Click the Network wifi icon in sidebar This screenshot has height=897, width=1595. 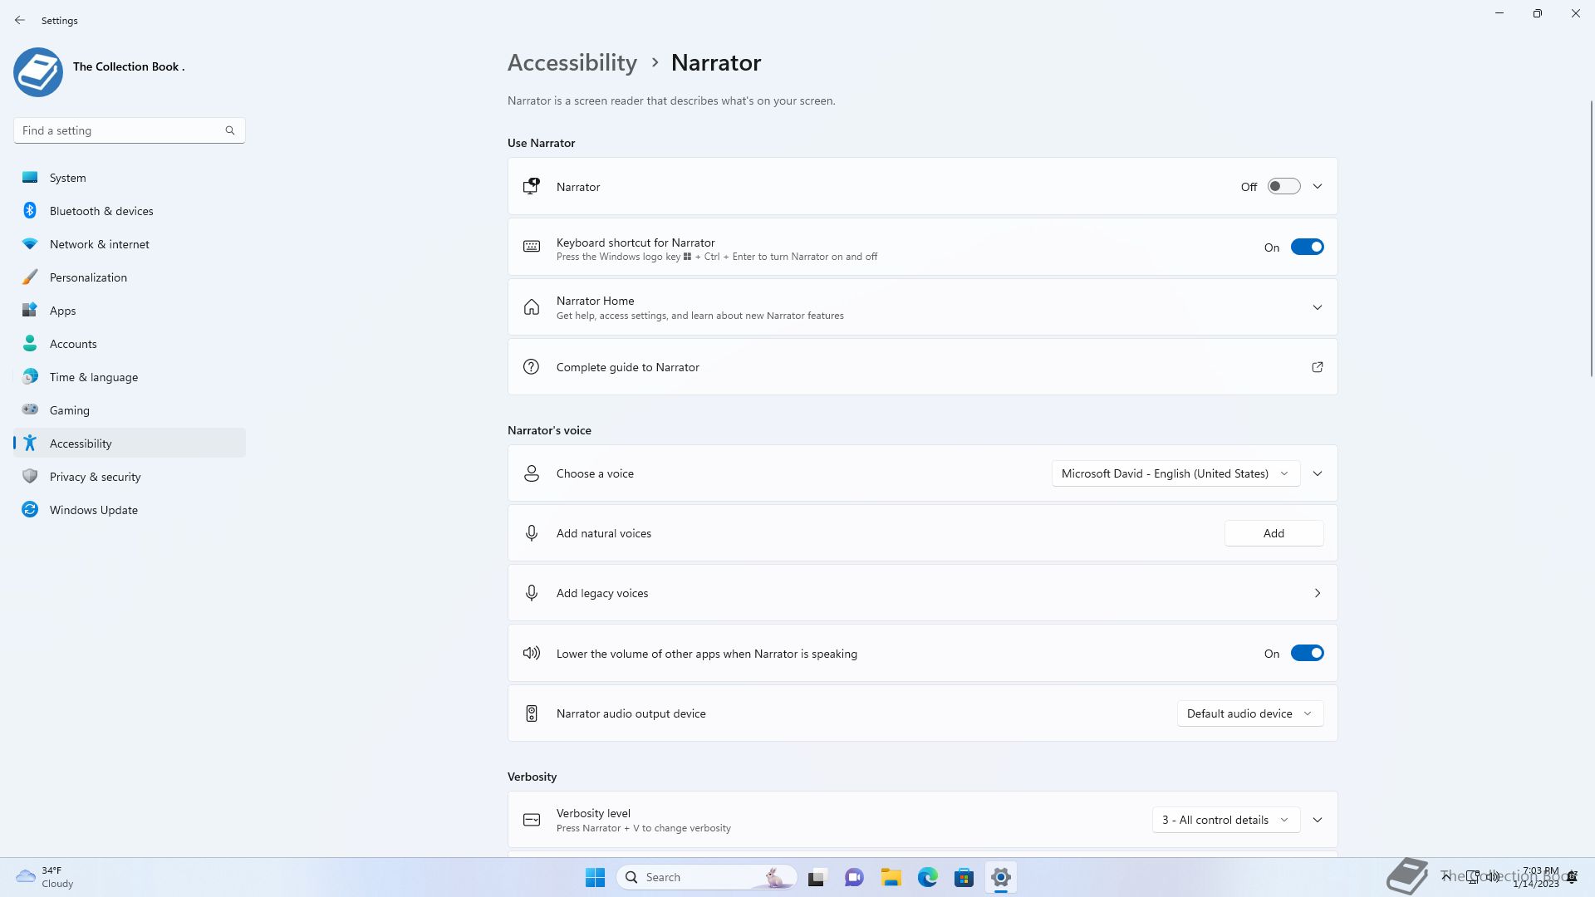click(30, 243)
